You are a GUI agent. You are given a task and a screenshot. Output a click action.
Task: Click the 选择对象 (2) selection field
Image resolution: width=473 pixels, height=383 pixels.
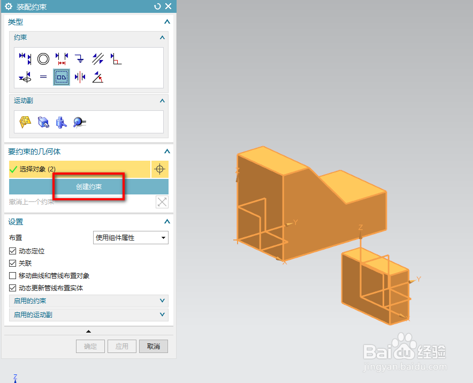click(x=80, y=169)
